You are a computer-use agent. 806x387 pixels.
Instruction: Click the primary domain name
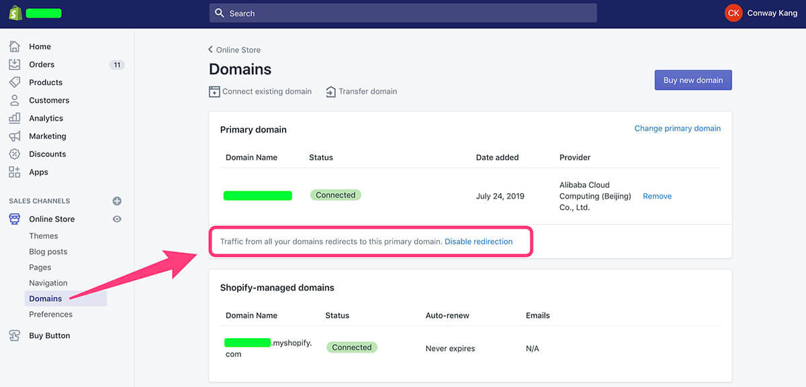pos(258,196)
